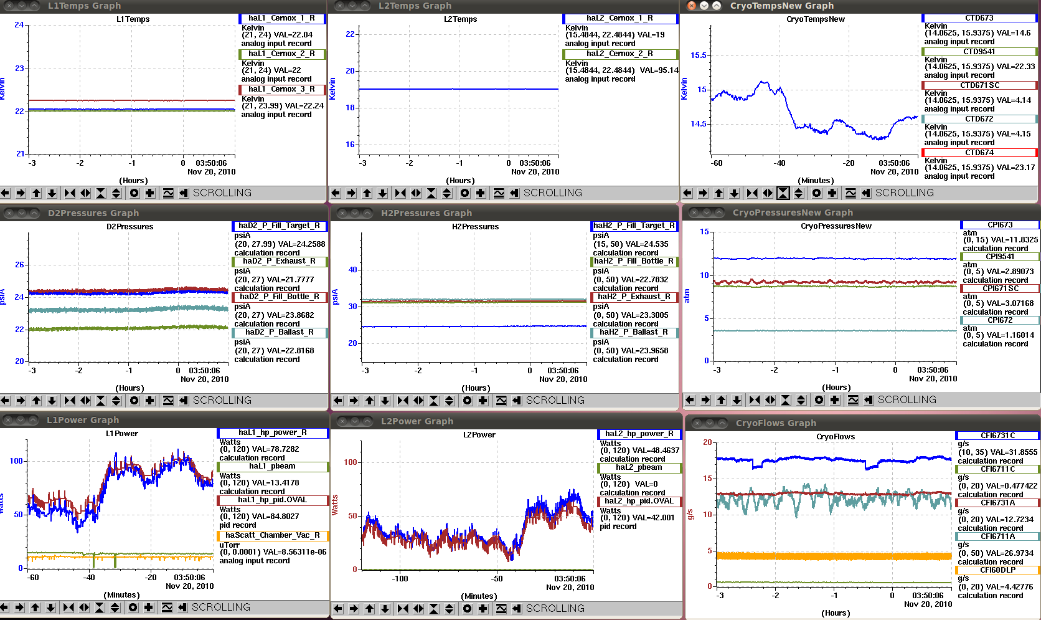The width and height of the screenshot is (1041, 620).
Task: Pan right in the L1Temps graph toolbar
Action: (21, 193)
